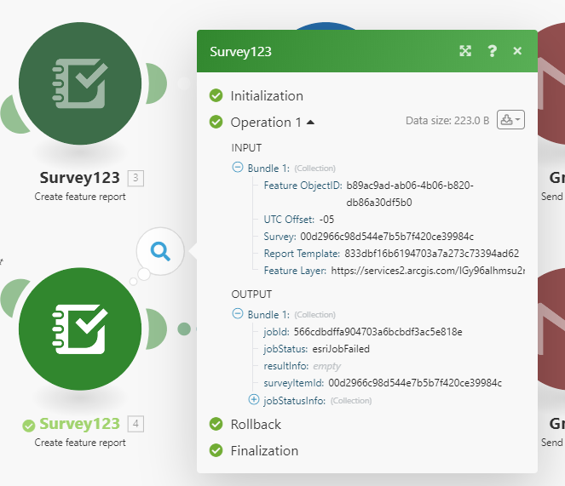Collapse INPUT Bundle 1 collection
The height and width of the screenshot is (486, 565).
[238, 168]
